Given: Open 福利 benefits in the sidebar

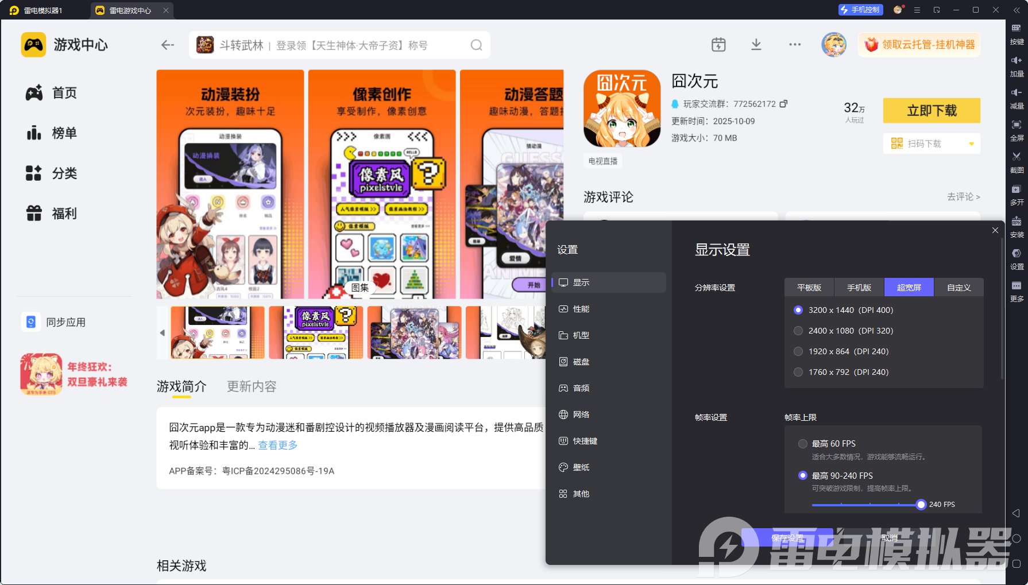Looking at the screenshot, I should click(51, 214).
